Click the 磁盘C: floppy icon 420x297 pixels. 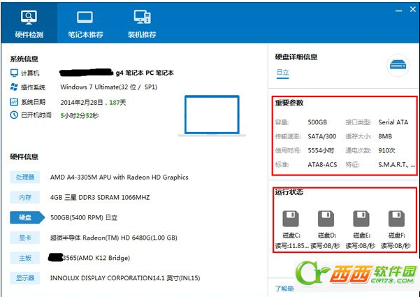(x=291, y=219)
